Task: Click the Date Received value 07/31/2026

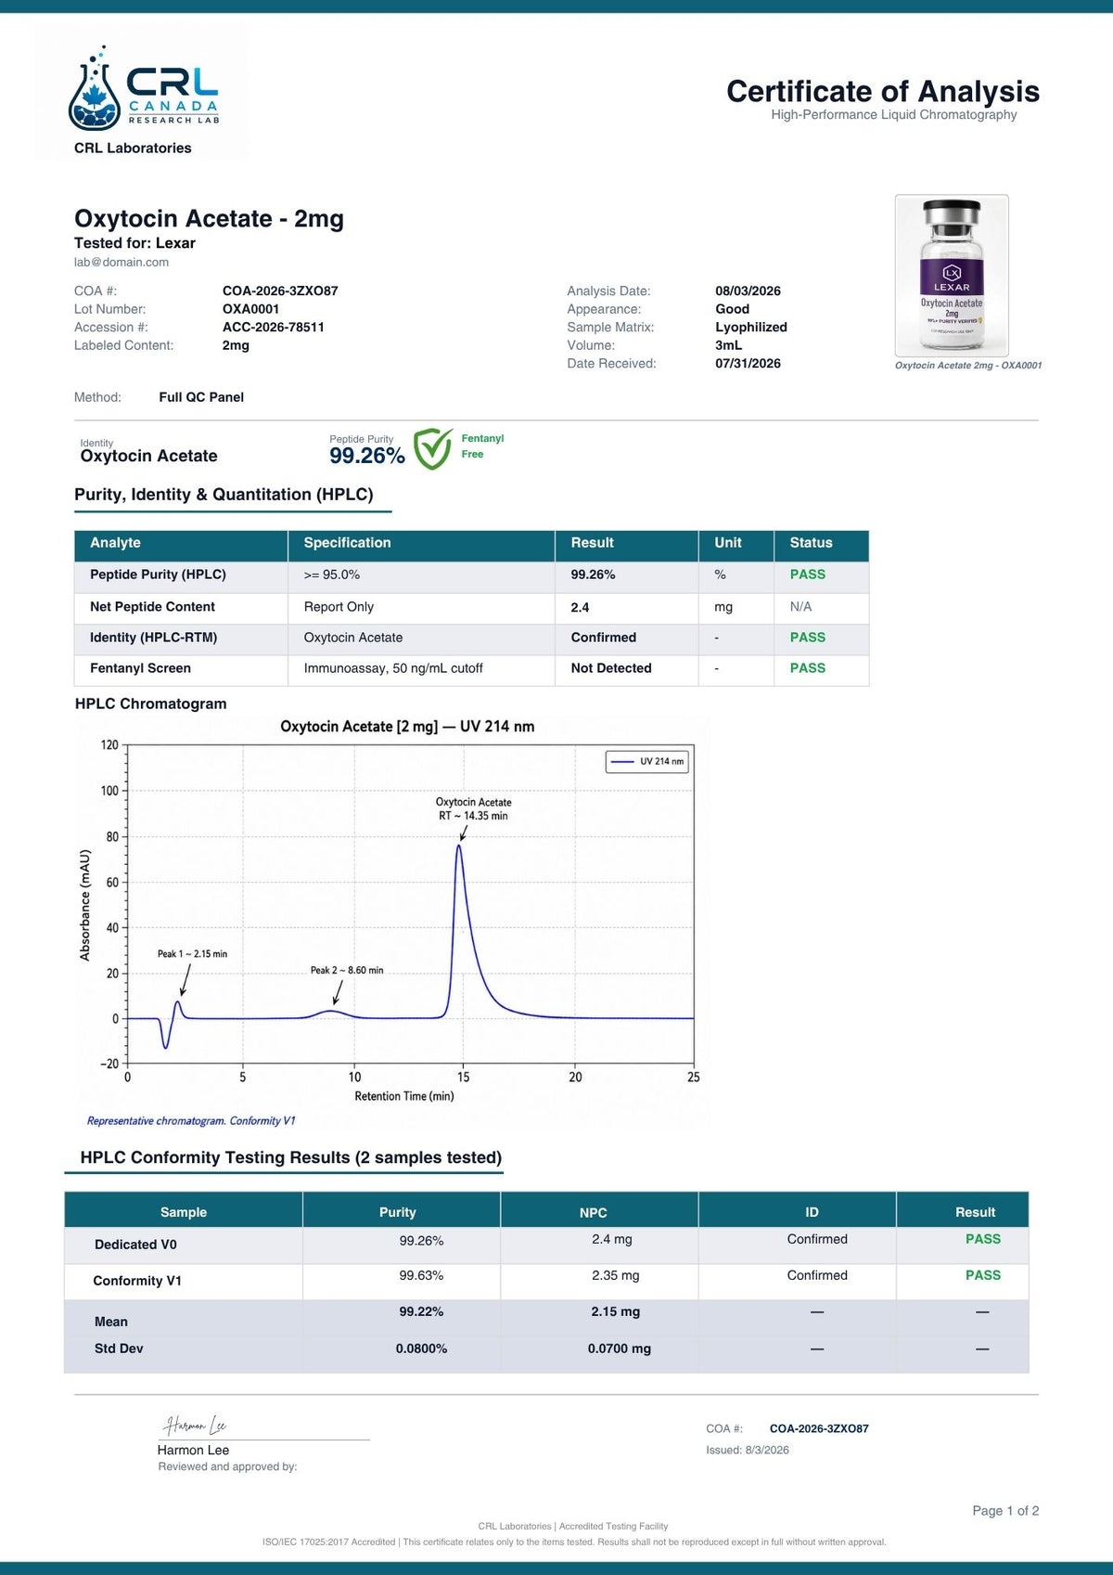Action: pos(748,363)
